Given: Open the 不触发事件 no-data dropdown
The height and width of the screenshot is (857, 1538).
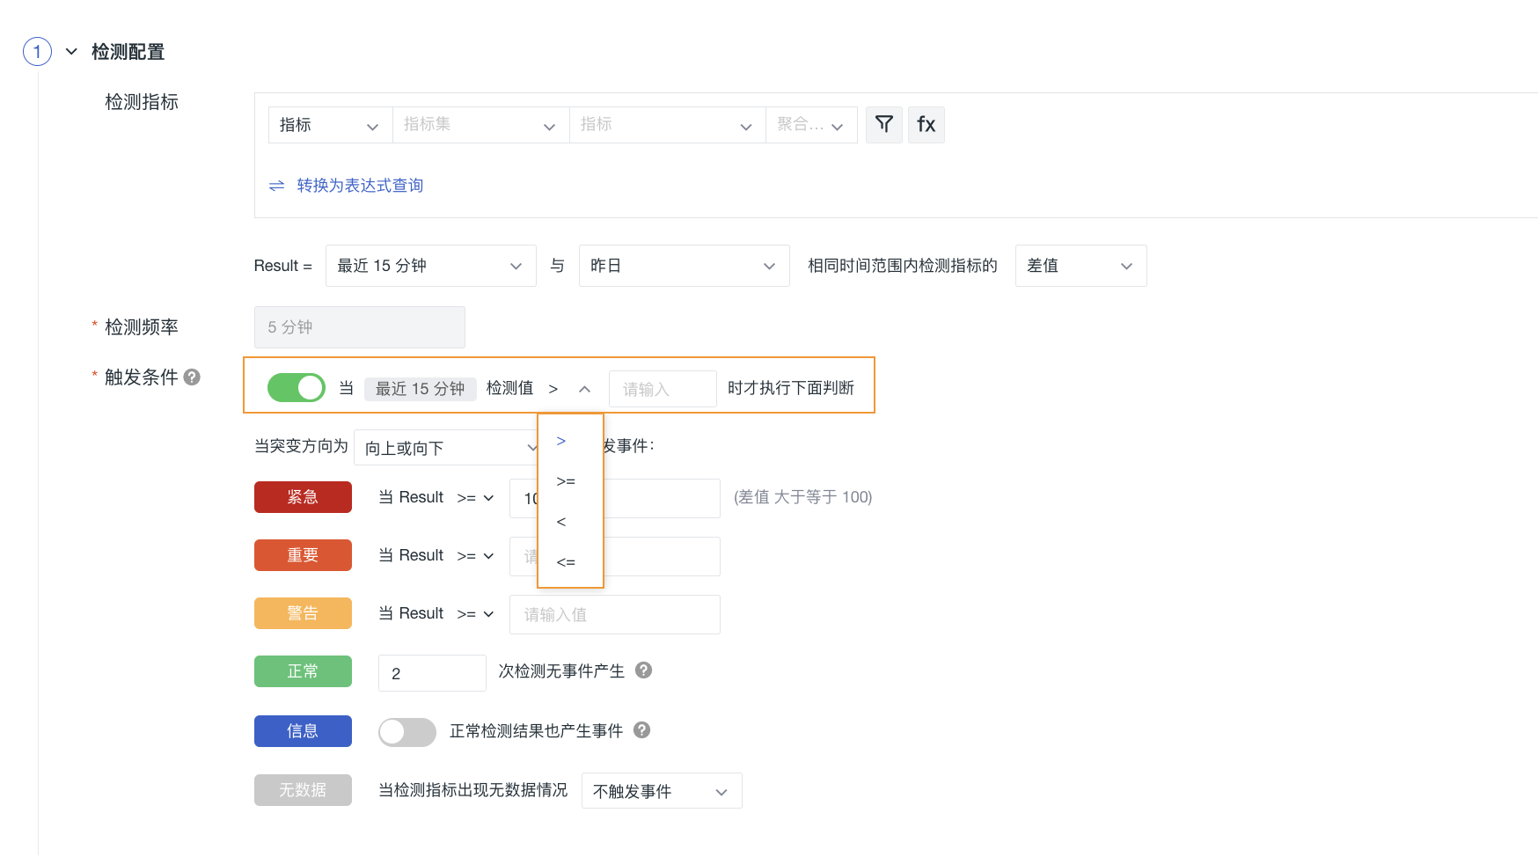Looking at the screenshot, I should [661, 791].
